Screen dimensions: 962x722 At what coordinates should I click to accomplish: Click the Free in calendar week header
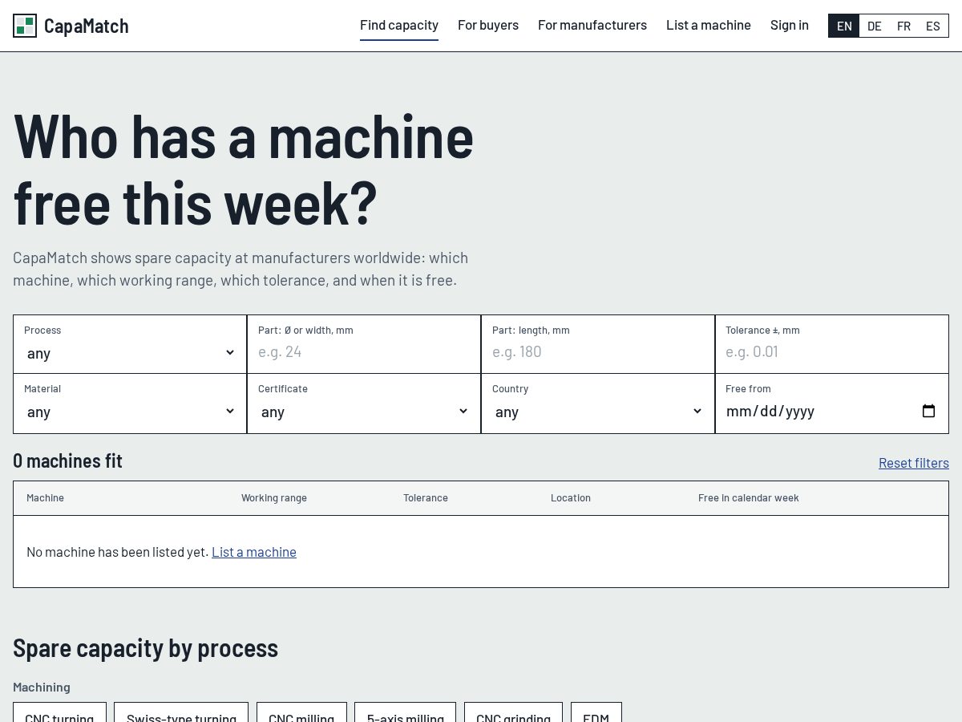749,498
